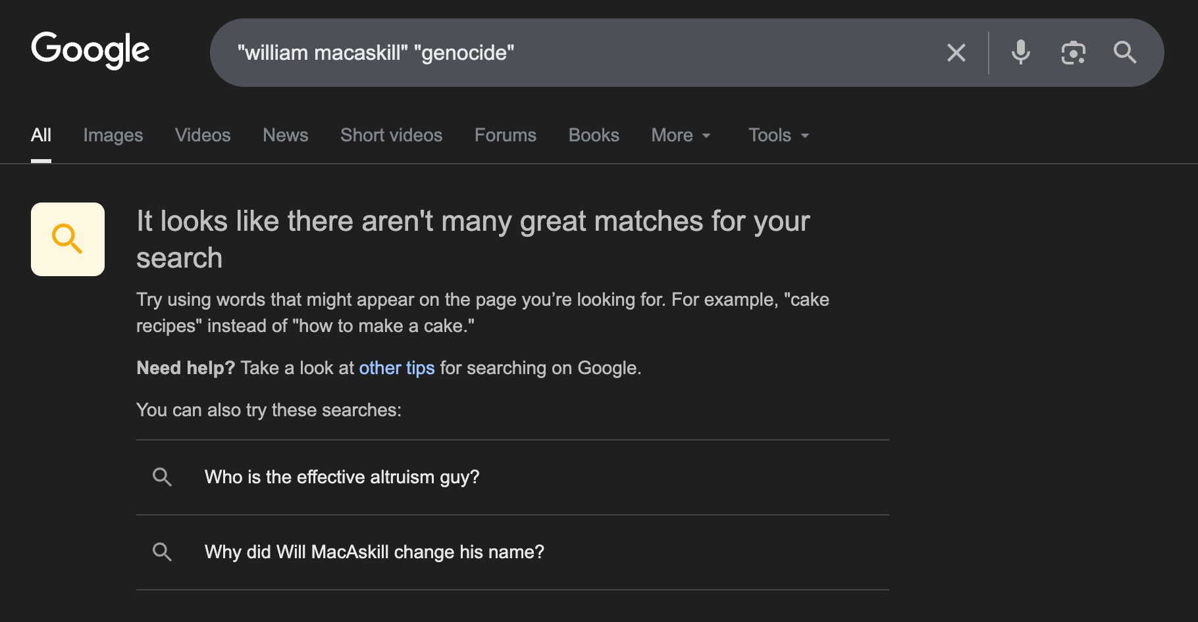The image size is (1198, 622).
Task: Clear the search box with the X icon
Action: (x=956, y=53)
